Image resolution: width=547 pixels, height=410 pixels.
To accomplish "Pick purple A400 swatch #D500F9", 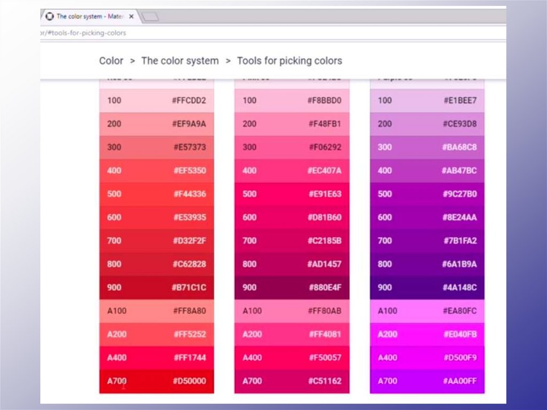I will (x=427, y=358).
